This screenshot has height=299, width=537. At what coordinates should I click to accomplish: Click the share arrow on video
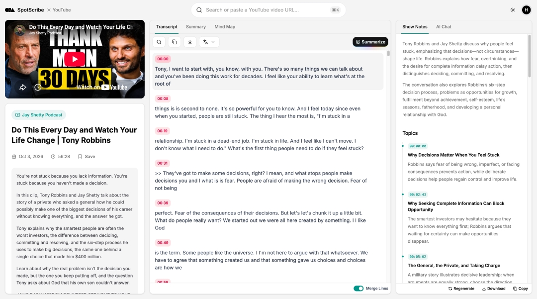click(22, 88)
